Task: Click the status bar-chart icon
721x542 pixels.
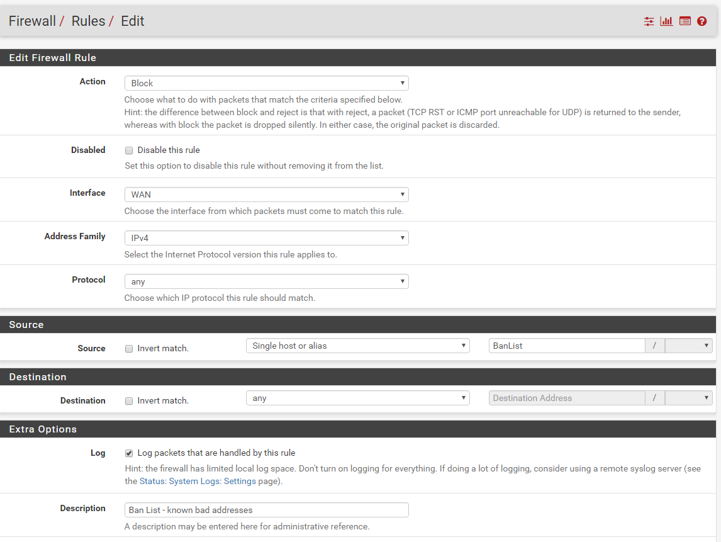Action: tap(666, 21)
